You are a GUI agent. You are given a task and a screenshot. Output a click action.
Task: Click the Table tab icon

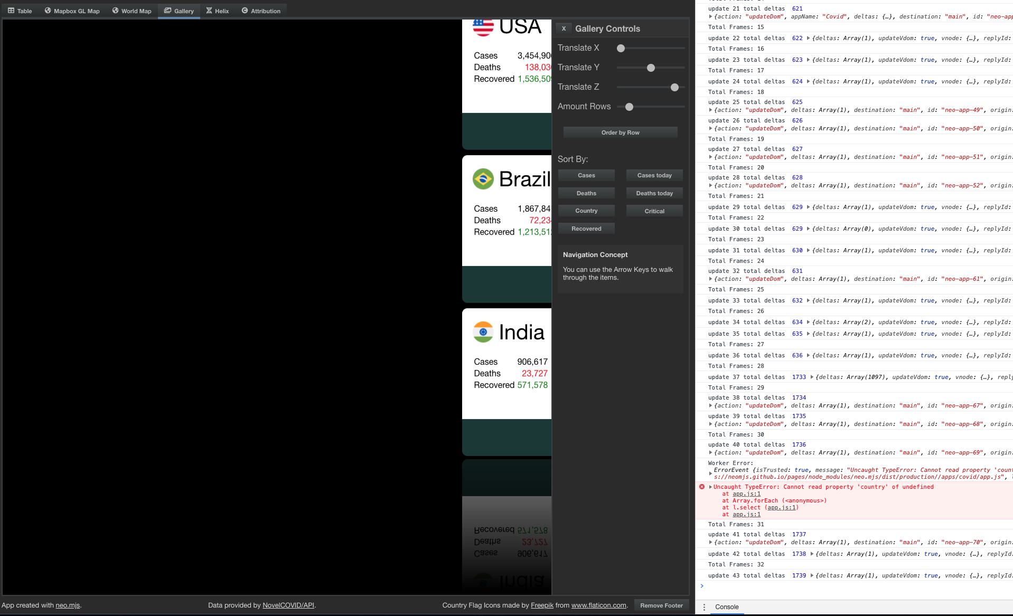pos(11,11)
